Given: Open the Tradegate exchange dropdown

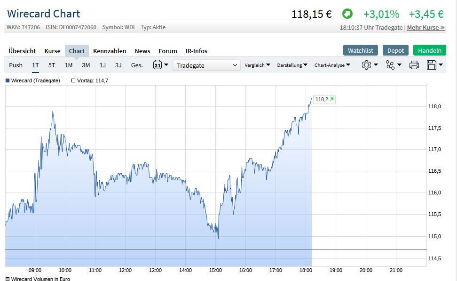Looking at the screenshot, I should click(207, 65).
